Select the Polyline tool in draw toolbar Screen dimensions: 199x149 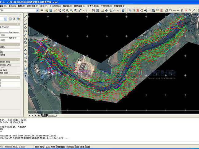[x=25, y=24]
